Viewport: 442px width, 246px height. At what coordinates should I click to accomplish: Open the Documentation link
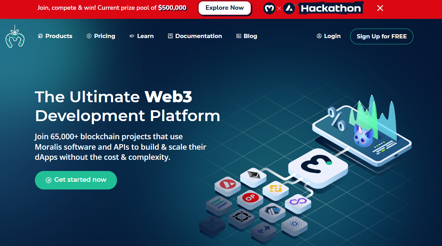195,36
